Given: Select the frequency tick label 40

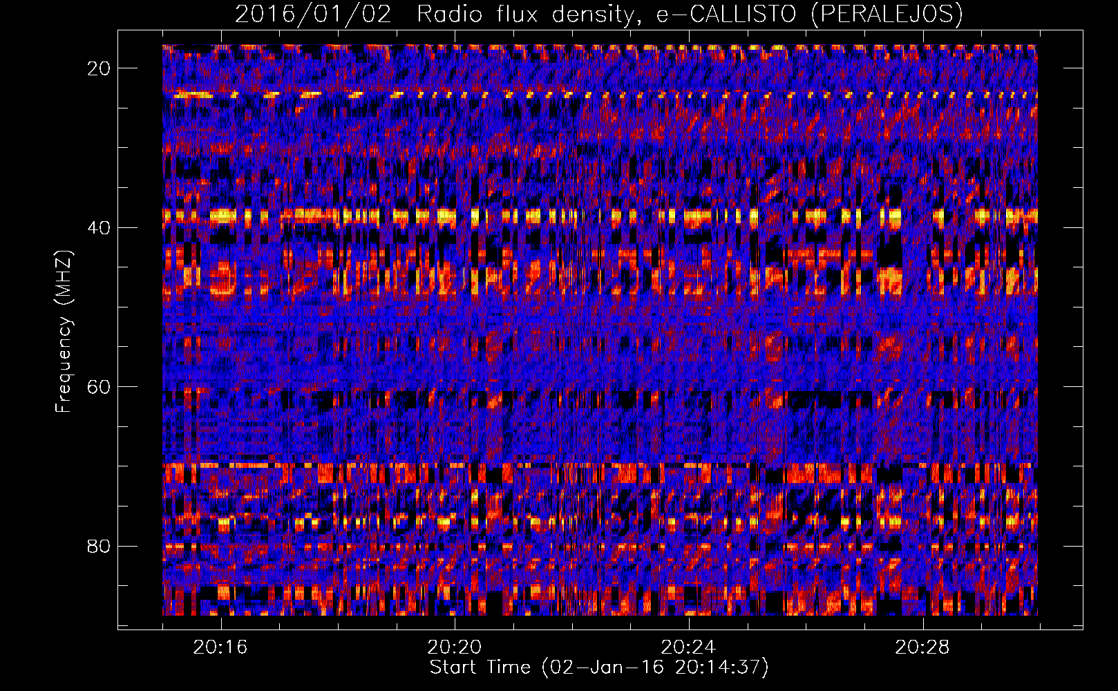Looking at the screenshot, I should 100,227.
